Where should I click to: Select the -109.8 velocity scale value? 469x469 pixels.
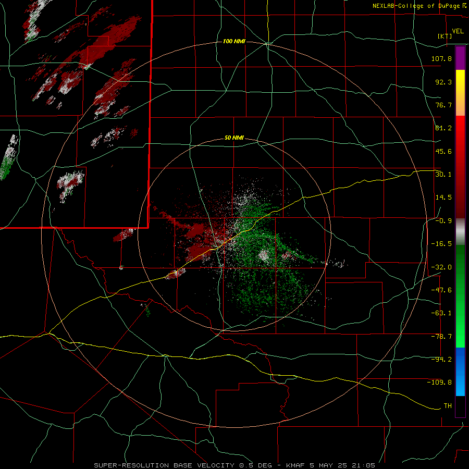[x=439, y=382]
